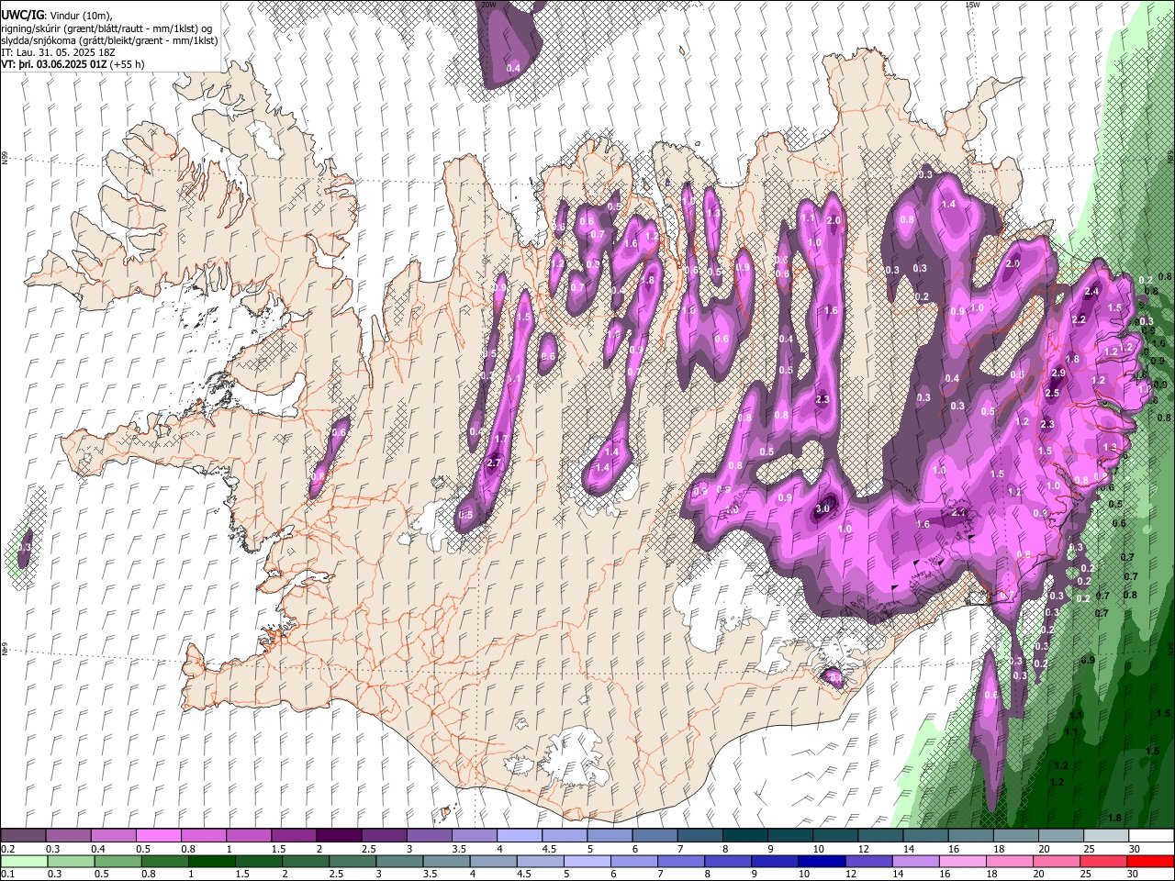This screenshot has height=881, width=1175.
Task: Select the bright red 30 rain scale swatch
Action: tap(1150, 861)
